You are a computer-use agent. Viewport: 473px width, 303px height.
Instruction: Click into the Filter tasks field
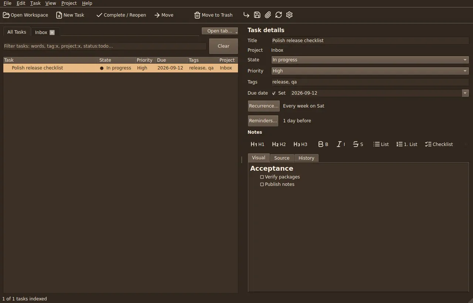coord(105,46)
